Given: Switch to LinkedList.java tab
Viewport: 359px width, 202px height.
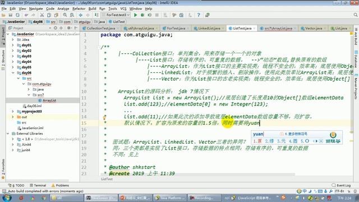Looking at the screenshot, I should click(209, 29).
